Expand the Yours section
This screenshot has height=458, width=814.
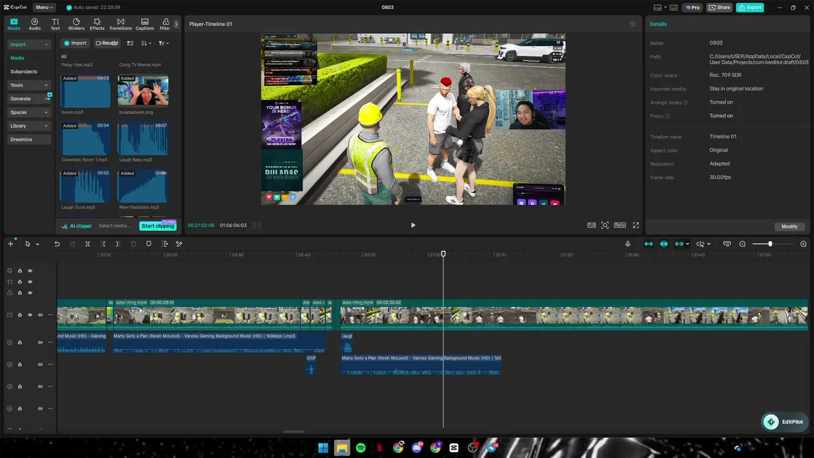coord(29,85)
